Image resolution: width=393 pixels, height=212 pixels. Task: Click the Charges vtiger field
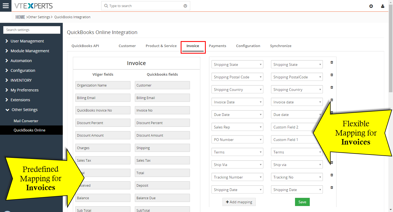coord(103,148)
